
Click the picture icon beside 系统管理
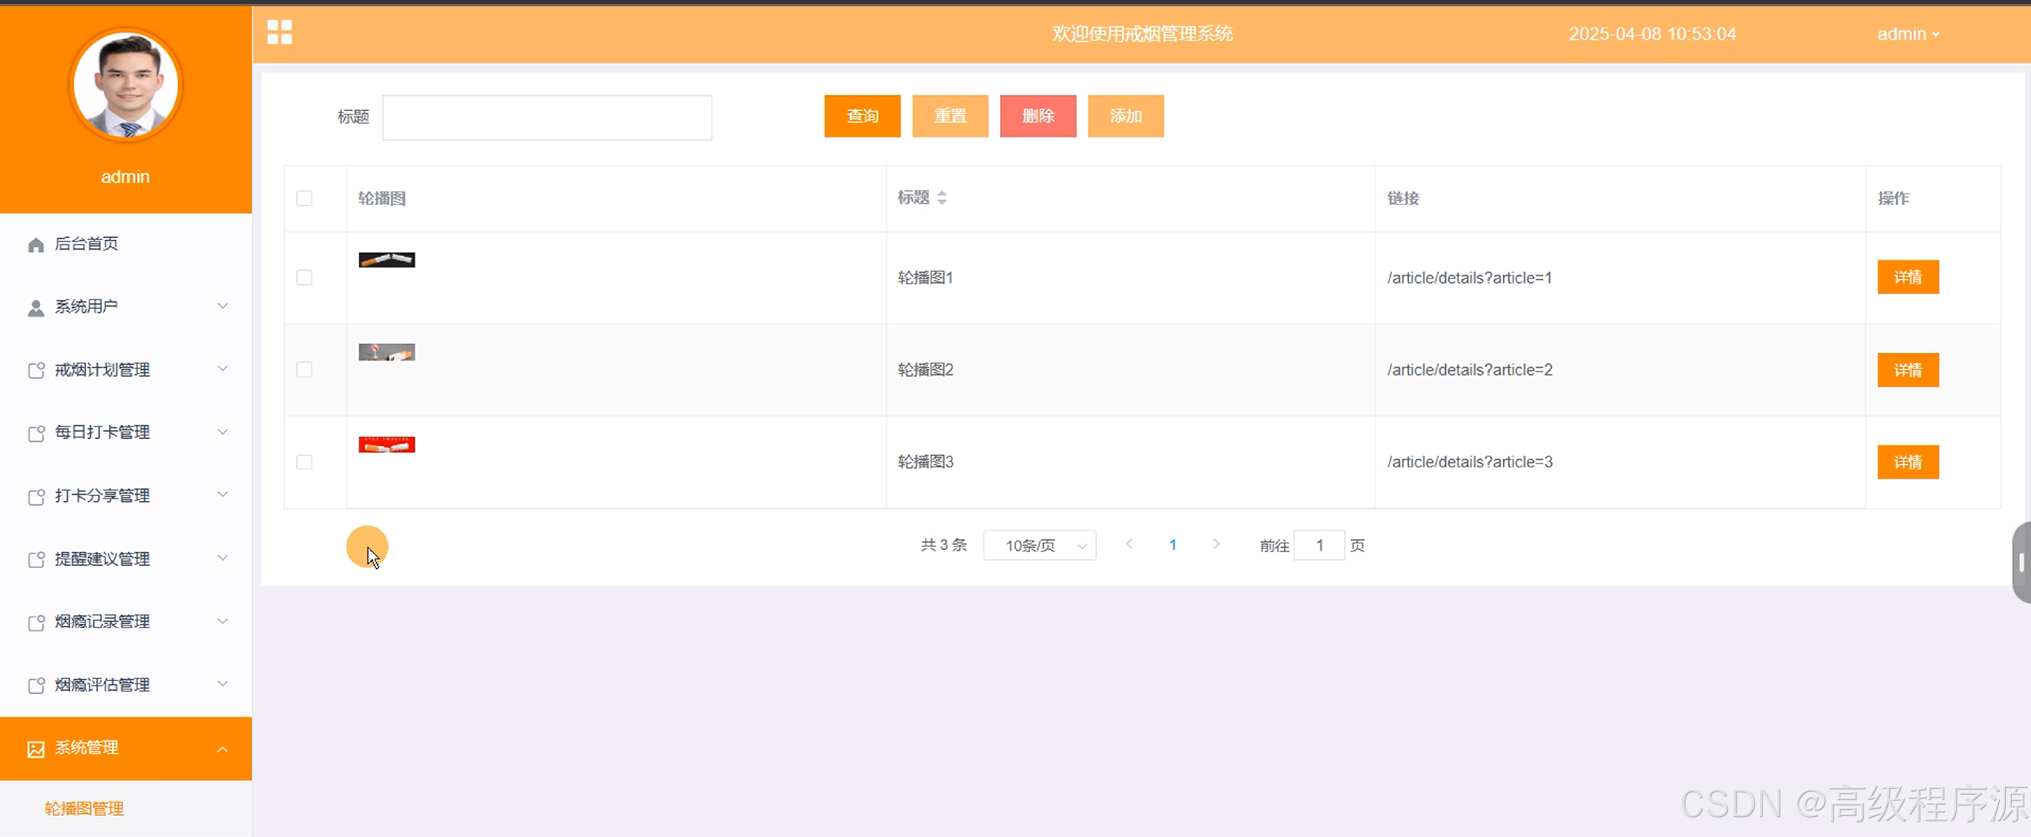[36, 748]
